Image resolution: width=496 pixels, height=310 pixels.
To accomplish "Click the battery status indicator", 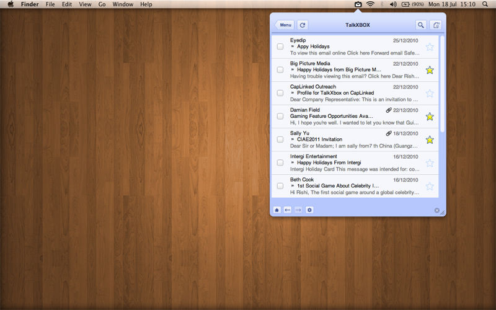I will pos(412,4).
